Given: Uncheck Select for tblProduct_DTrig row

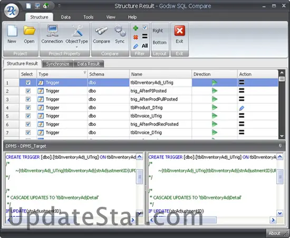Looking at the screenshot, I should [28, 107].
